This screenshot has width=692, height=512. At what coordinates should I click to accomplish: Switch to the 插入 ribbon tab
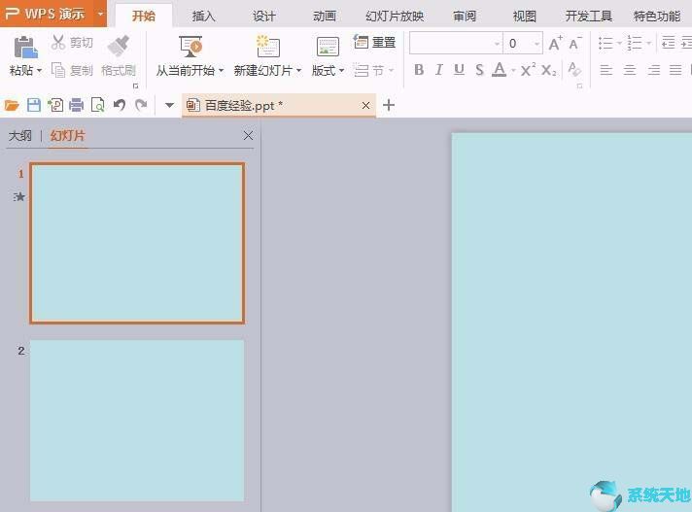coord(203,17)
